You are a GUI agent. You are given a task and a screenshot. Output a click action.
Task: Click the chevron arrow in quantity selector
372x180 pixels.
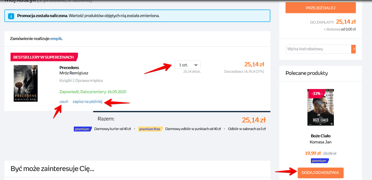coord(196,65)
